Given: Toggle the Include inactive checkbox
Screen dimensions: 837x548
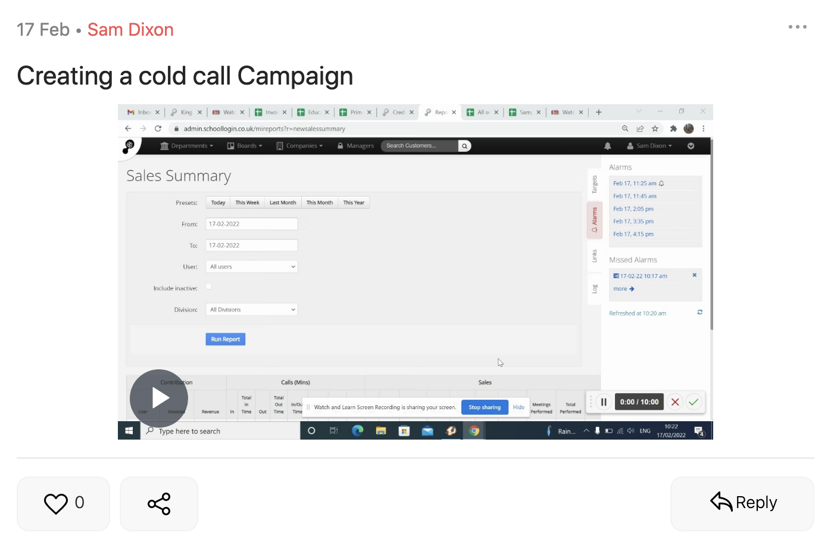Looking at the screenshot, I should (208, 287).
